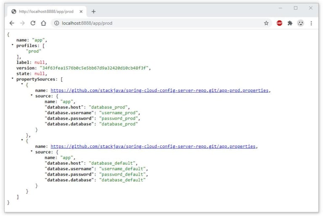Collapse the first propertySources object

(22, 84)
